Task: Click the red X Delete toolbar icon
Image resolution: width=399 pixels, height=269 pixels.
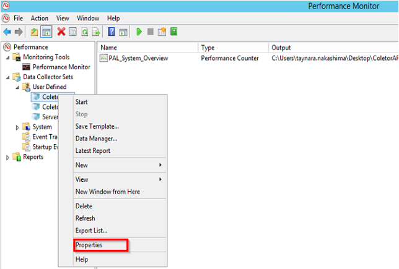Action: pyautogui.click(x=61, y=32)
